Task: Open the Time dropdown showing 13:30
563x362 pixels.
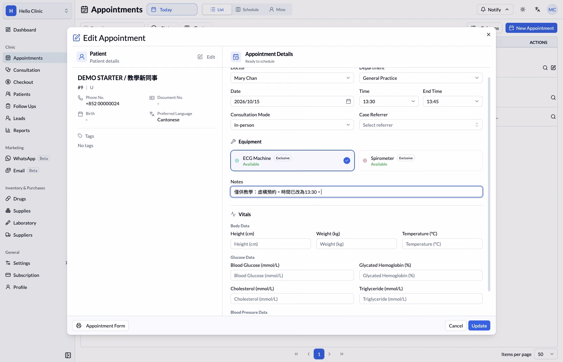Action: point(389,101)
